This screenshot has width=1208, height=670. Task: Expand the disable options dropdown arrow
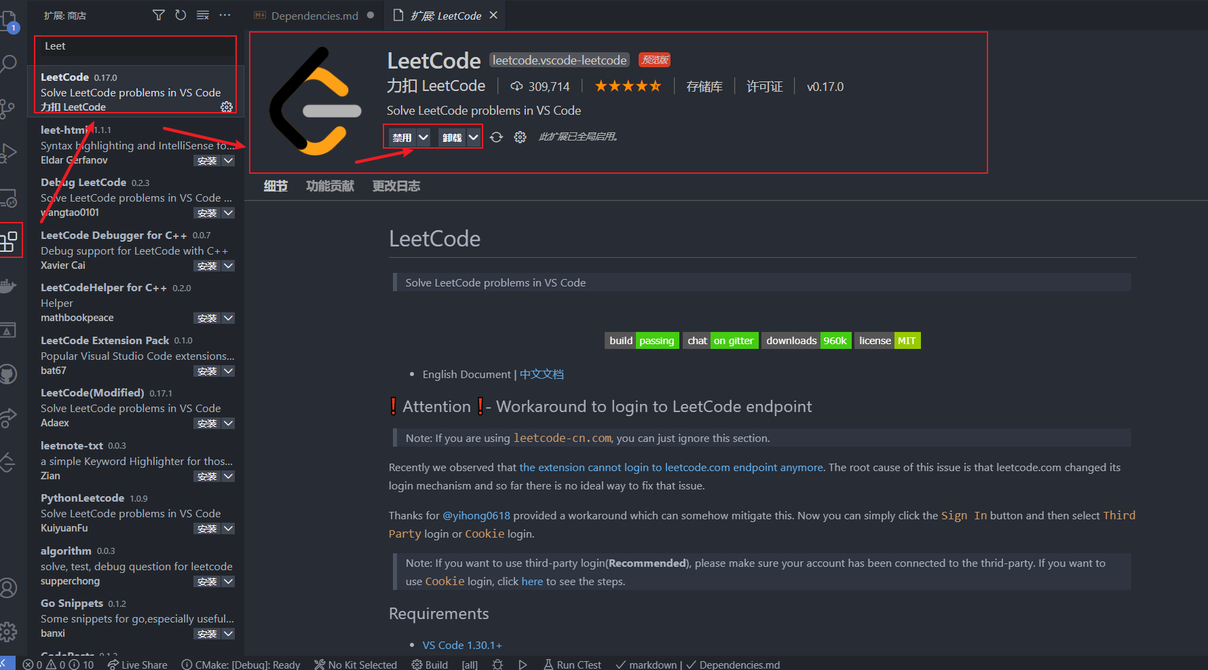(422, 136)
